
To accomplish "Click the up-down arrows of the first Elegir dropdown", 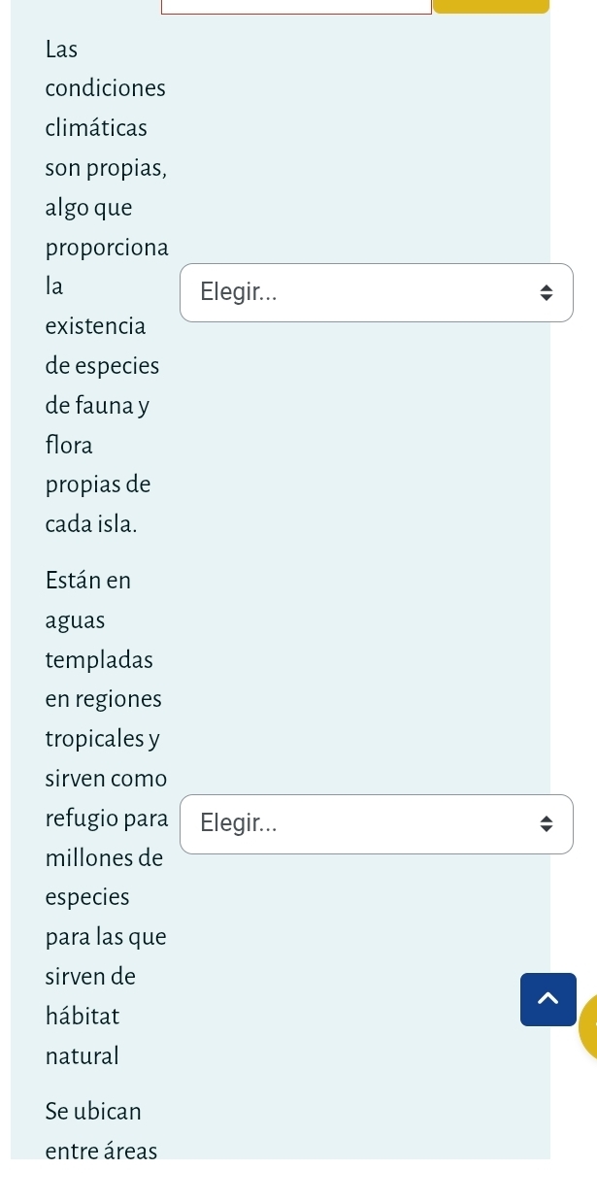I will click(x=546, y=292).
